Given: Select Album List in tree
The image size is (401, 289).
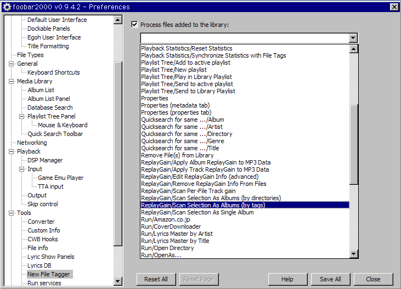Looking at the screenshot, I should (41, 90).
